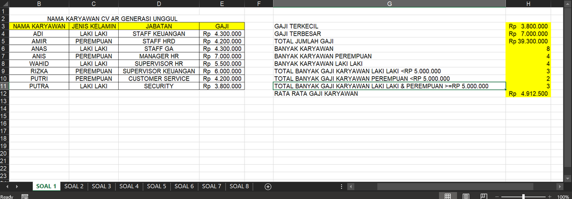572x199 pixels.
Task: Click vertical scrollbar up arrow
Action: tap(568, 4)
